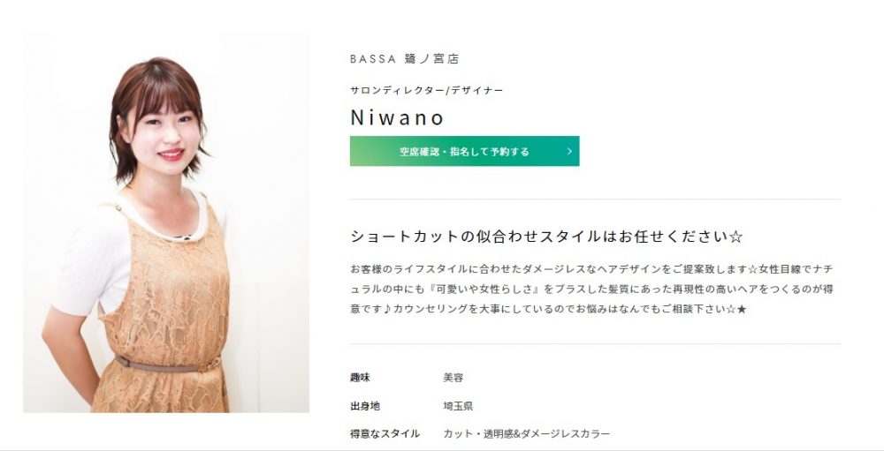This screenshot has width=884, height=451.
Task: Click the カット・透明感&ダメージレスカラー text
Action: point(527,433)
